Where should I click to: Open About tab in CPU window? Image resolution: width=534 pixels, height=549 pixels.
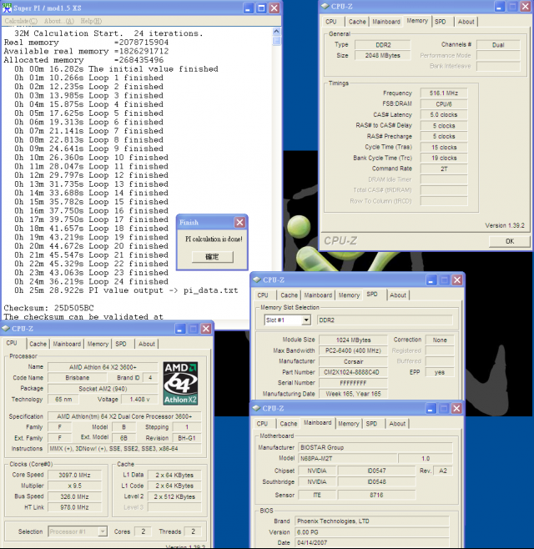pos(146,344)
